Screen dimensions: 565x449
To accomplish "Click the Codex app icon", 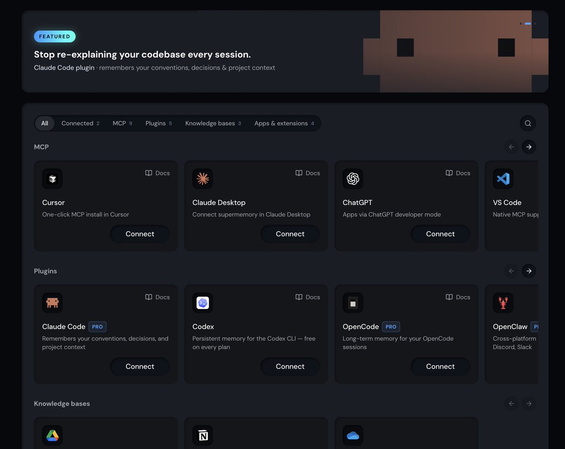I will pyautogui.click(x=202, y=303).
